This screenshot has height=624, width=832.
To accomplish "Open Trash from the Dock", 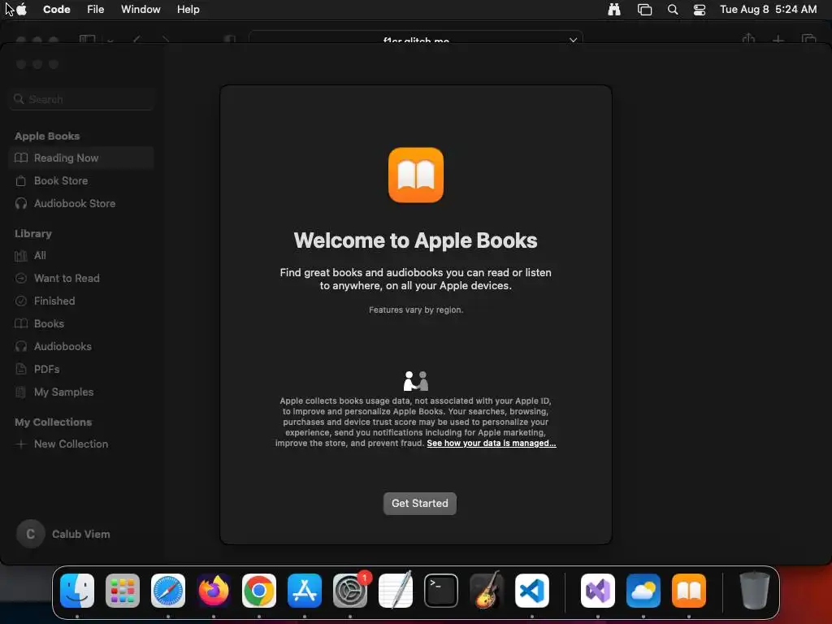I will point(755,591).
